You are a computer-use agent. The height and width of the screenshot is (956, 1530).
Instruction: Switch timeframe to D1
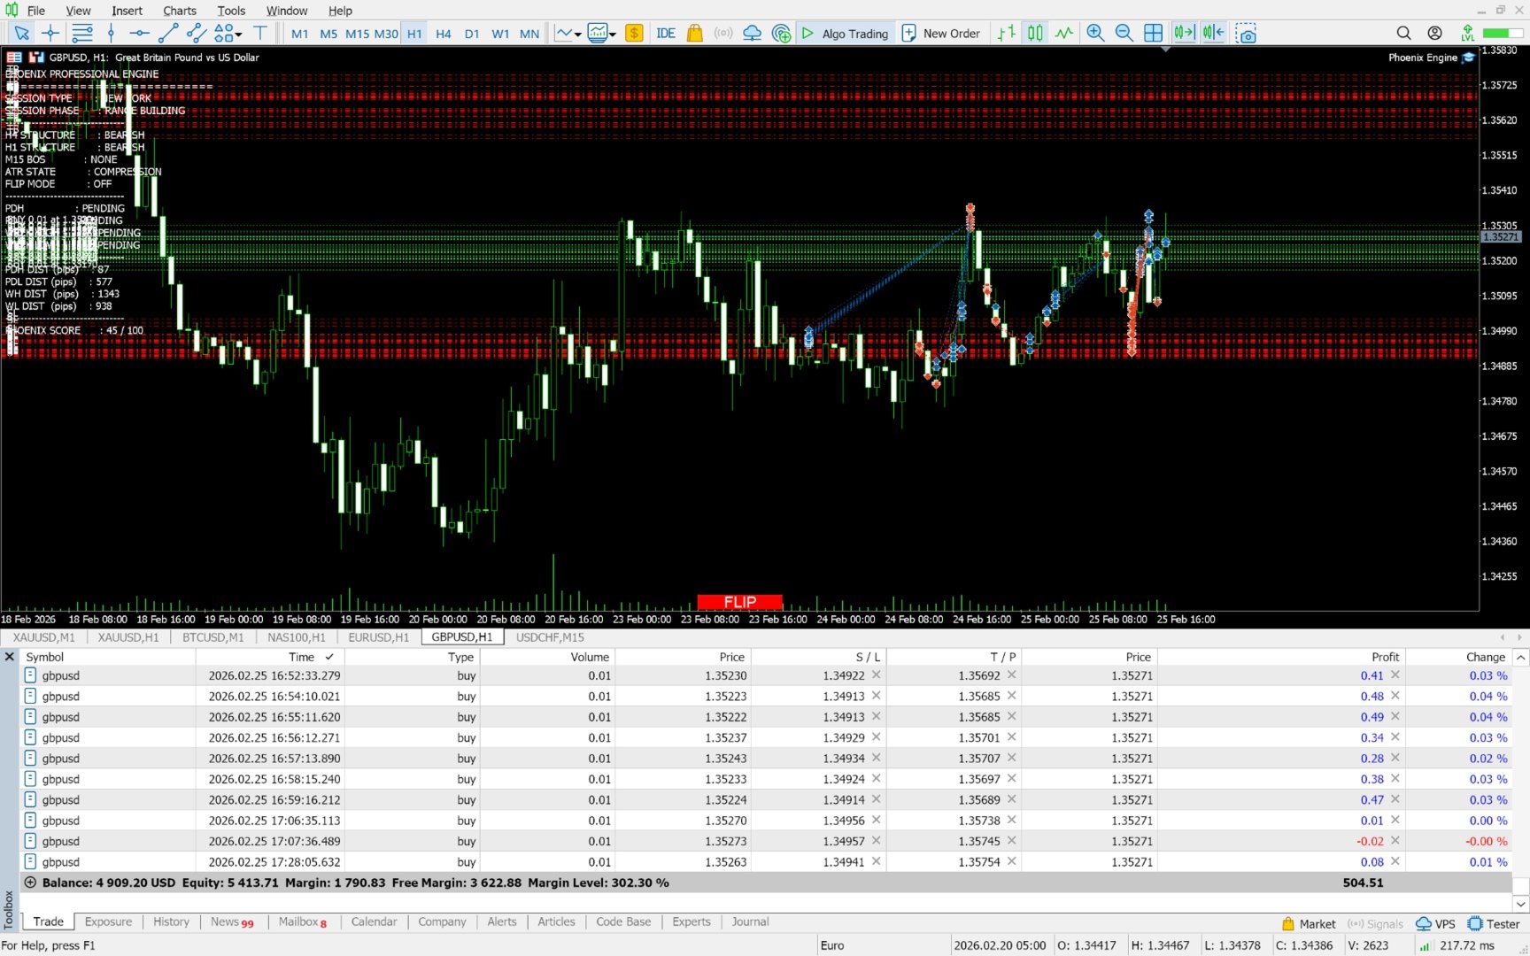click(x=472, y=34)
